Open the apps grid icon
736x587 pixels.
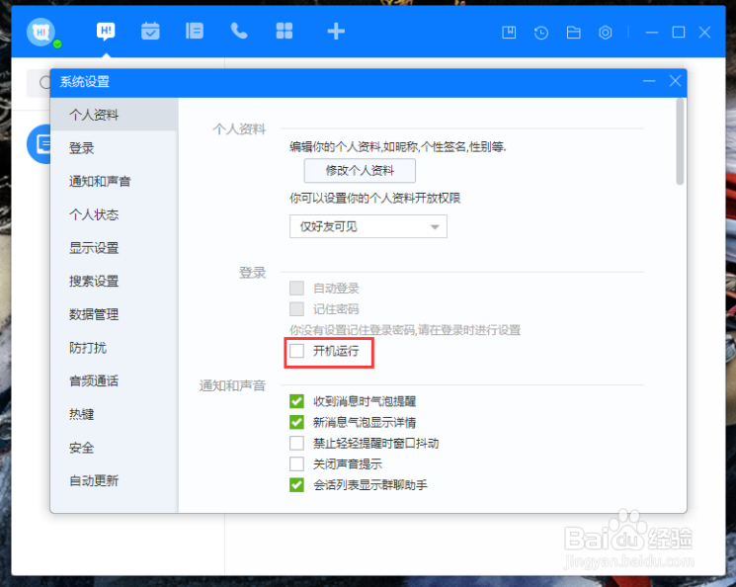click(284, 31)
